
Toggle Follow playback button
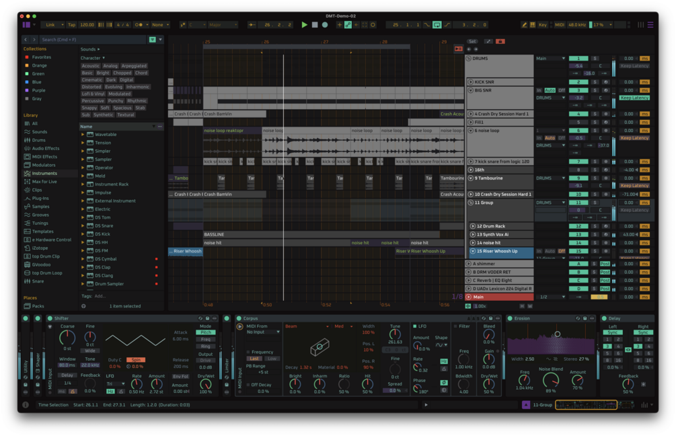coord(252,25)
